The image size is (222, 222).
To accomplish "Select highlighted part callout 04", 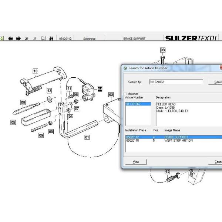I will coord(100,89).
